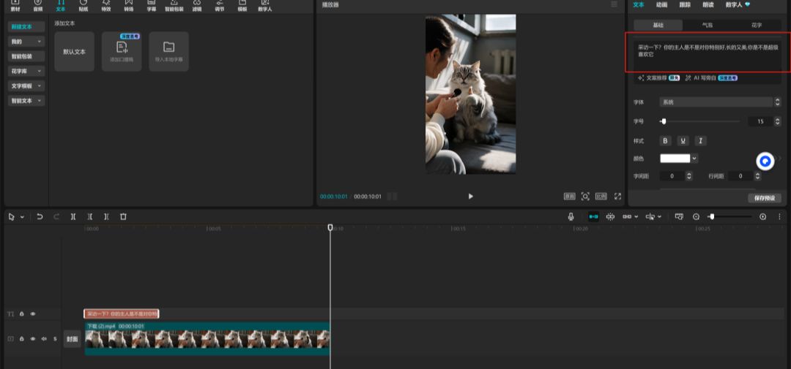791x369 pixels.
Task: Switch to the 动画 animation tab
Action: point(662,4)
